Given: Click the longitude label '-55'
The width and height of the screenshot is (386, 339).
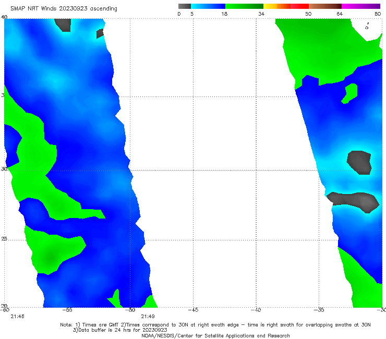Looking at the screenshot, I should (67, 310).
